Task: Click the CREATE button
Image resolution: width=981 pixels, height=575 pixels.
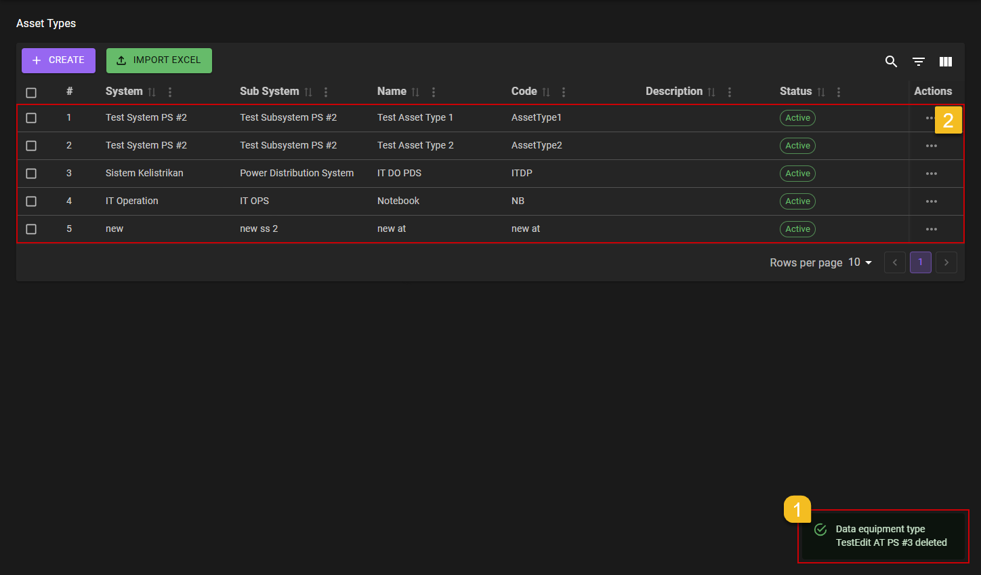Action: (58, 60)
